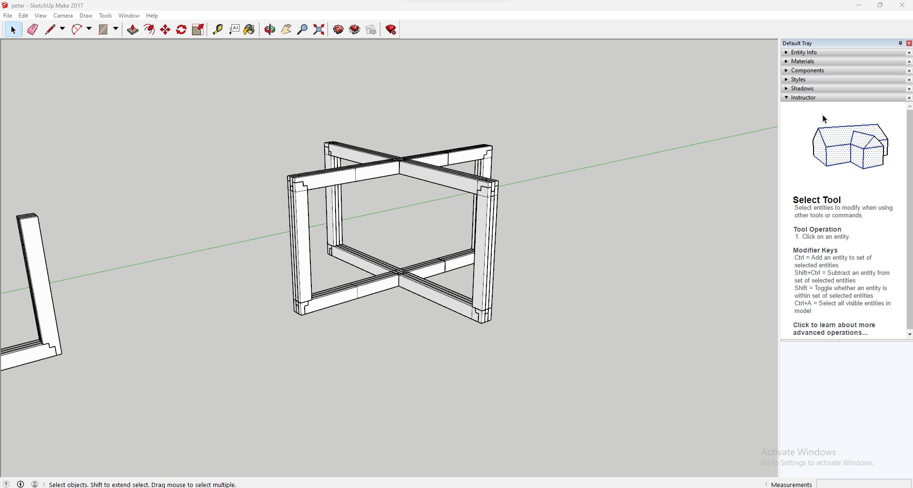The width and height of the screenshot is (913, 488).
Task: Click the Zoom Extents tool
Action: tap(319, 30)
